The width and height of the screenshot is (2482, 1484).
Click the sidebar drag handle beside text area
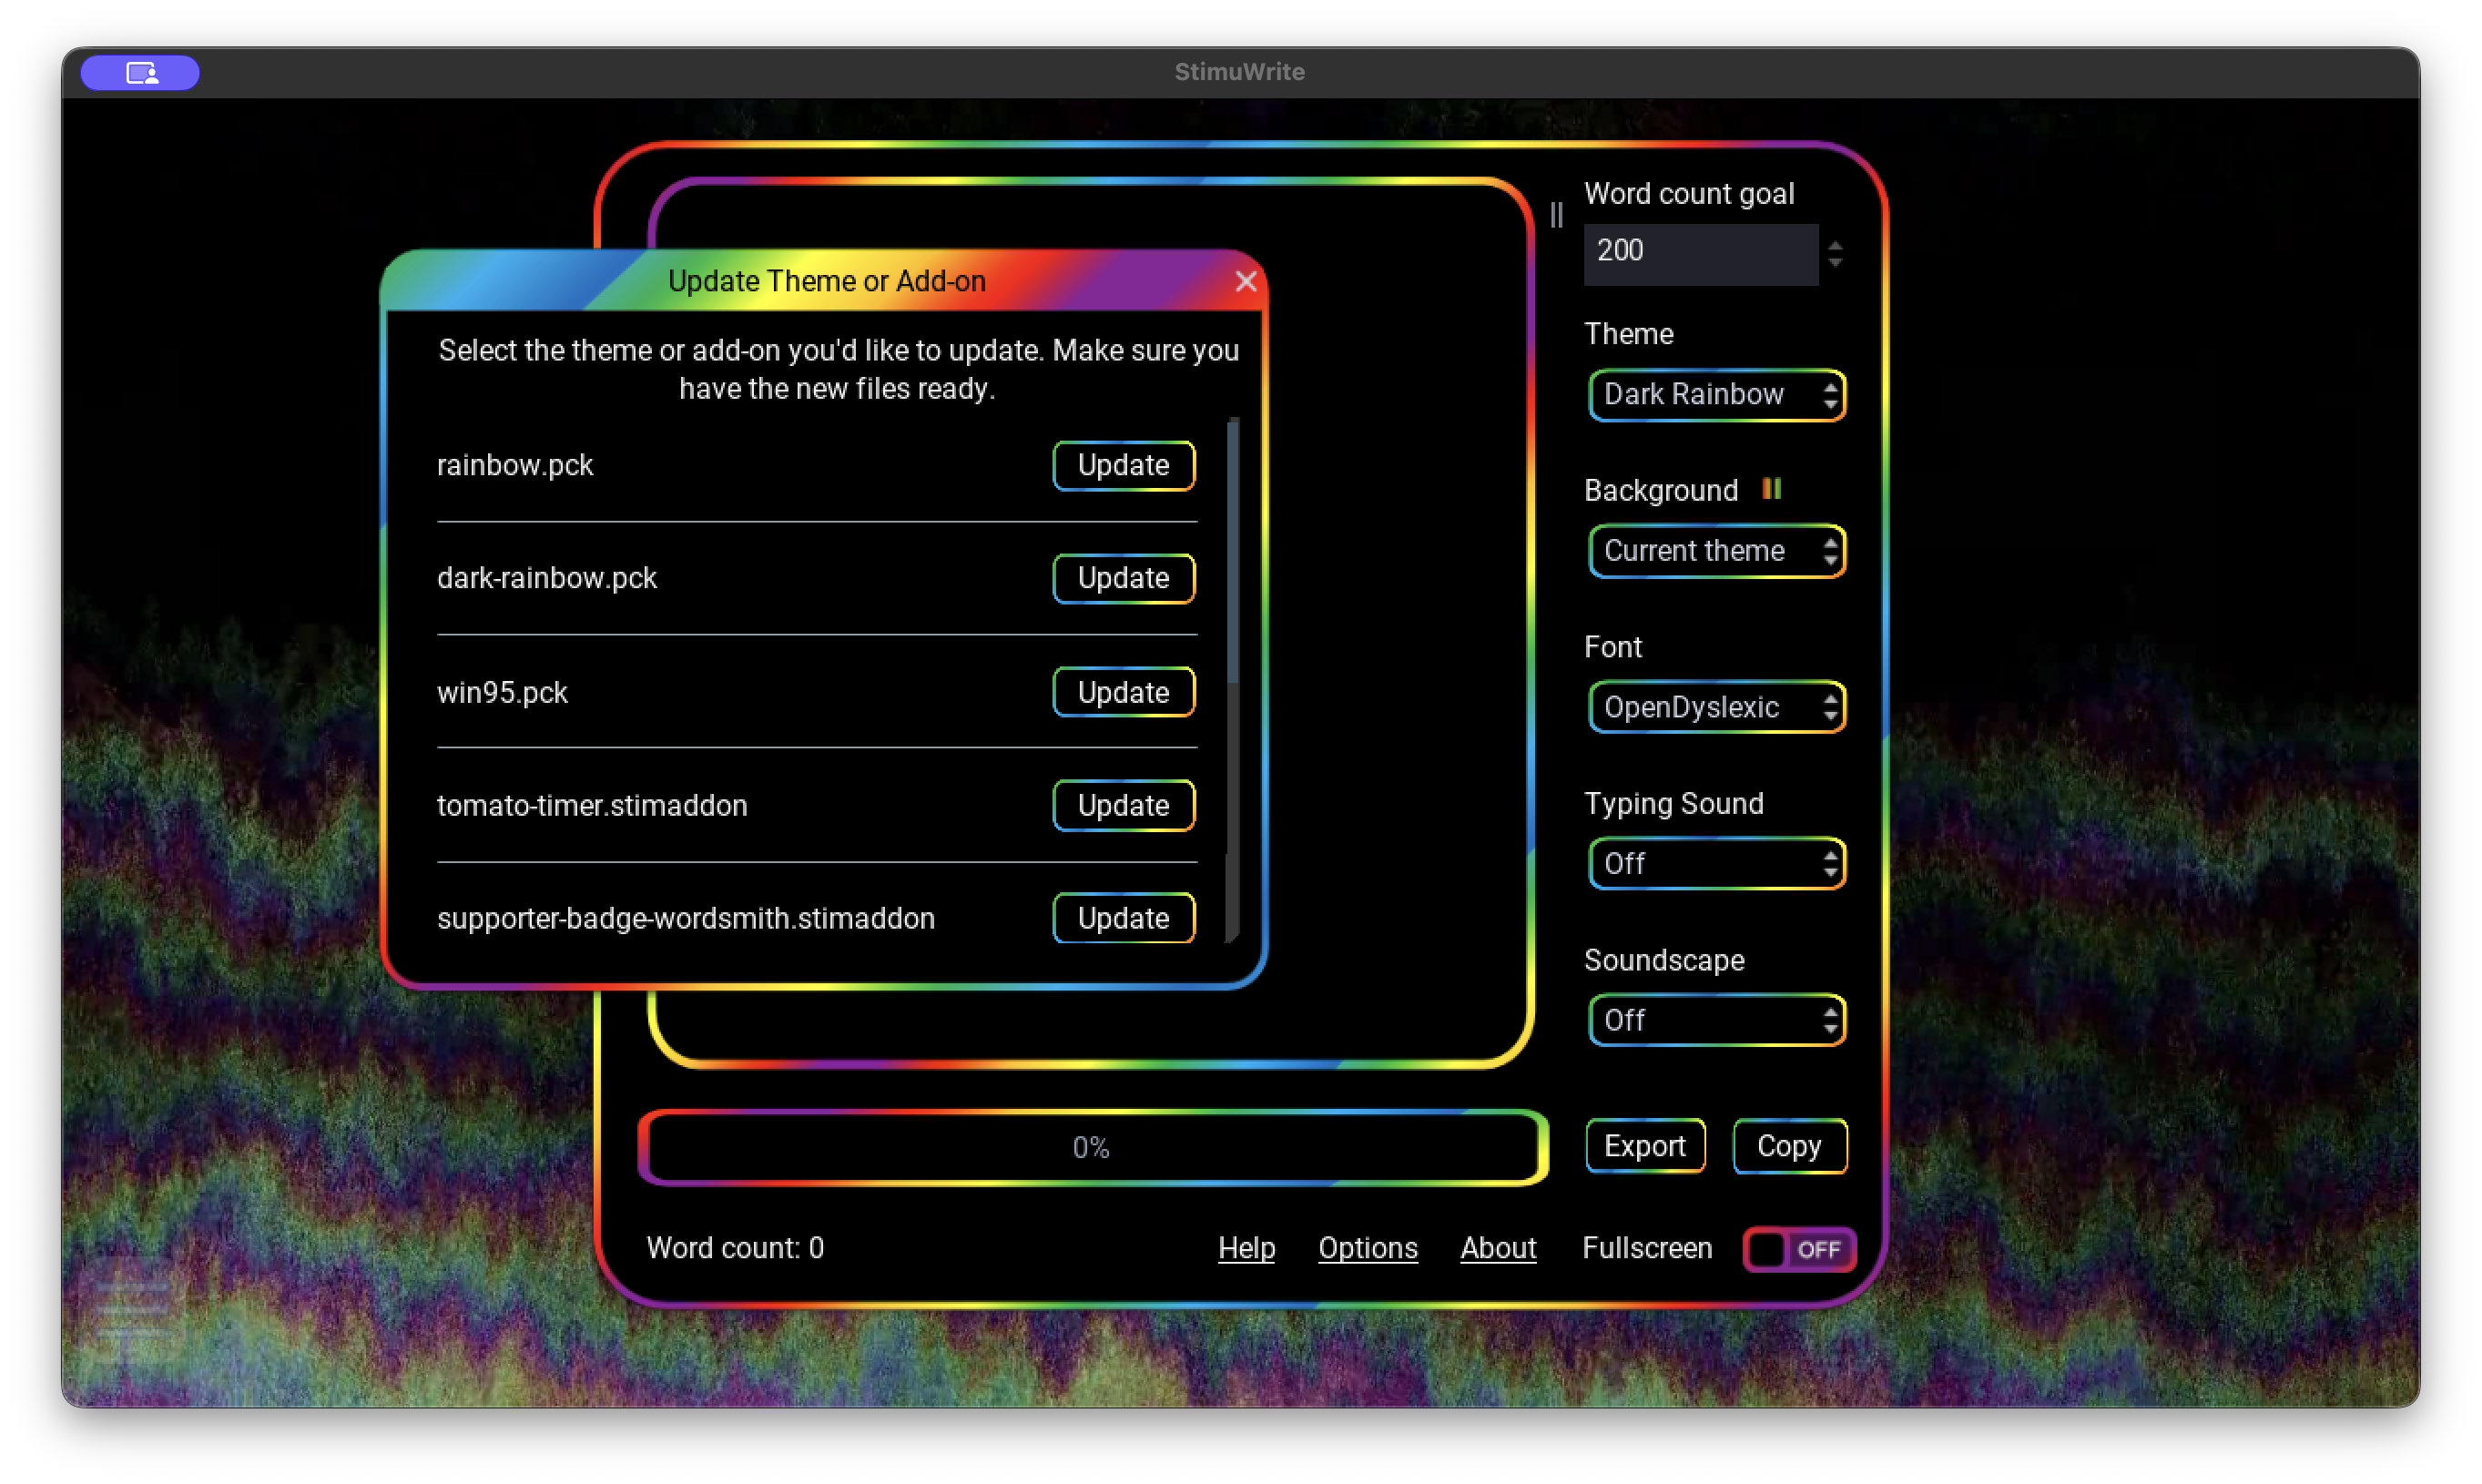pyautogui.click(x=1556, y=215)
